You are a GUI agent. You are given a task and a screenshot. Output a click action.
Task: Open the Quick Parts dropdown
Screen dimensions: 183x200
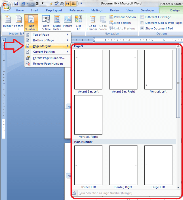point(57,23)
